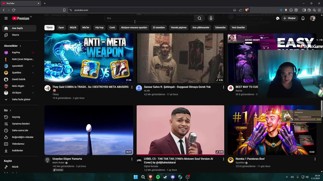Open three-dot menu for COBRA video
The height and width of the screenshot is (181, 323).
(x=132, y=87)
